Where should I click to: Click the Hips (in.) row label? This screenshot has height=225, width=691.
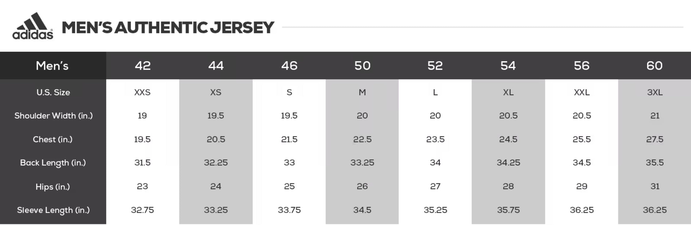click(53, 187)
